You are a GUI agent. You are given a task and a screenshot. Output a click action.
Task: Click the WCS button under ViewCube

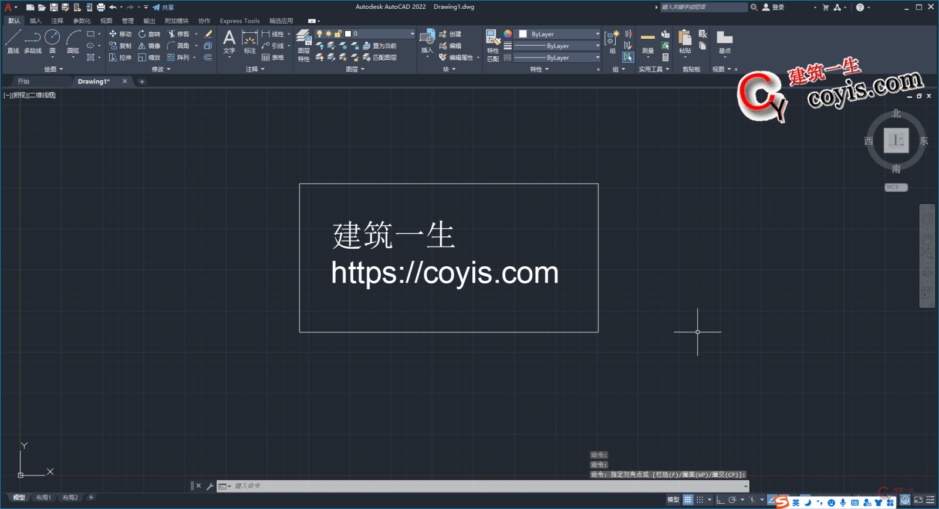point(896,187)
